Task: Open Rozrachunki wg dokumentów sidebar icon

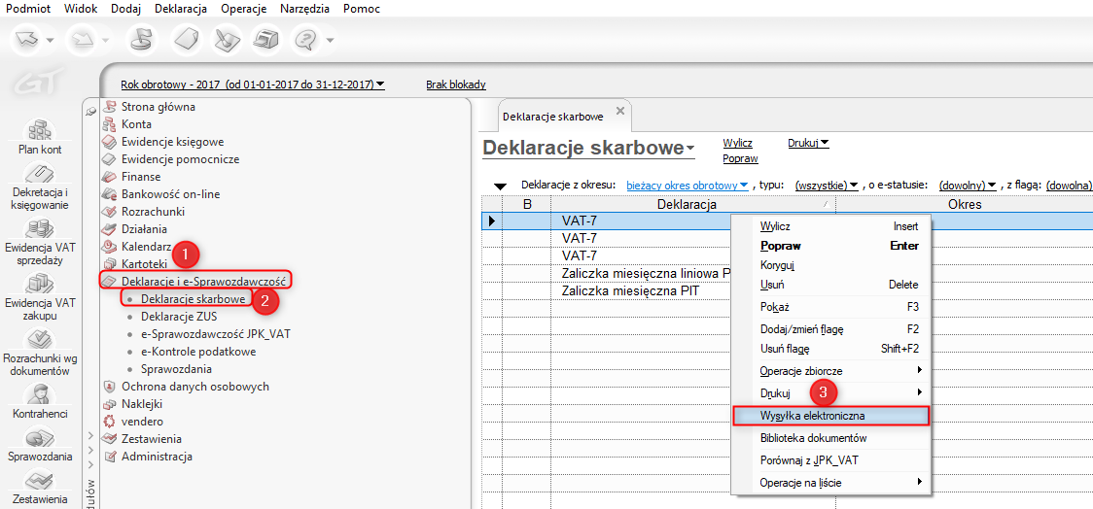Action: point(41,352)
